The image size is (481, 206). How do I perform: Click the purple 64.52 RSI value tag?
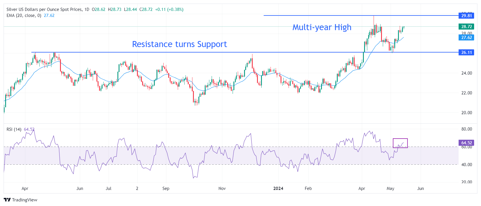coord(466,143)
